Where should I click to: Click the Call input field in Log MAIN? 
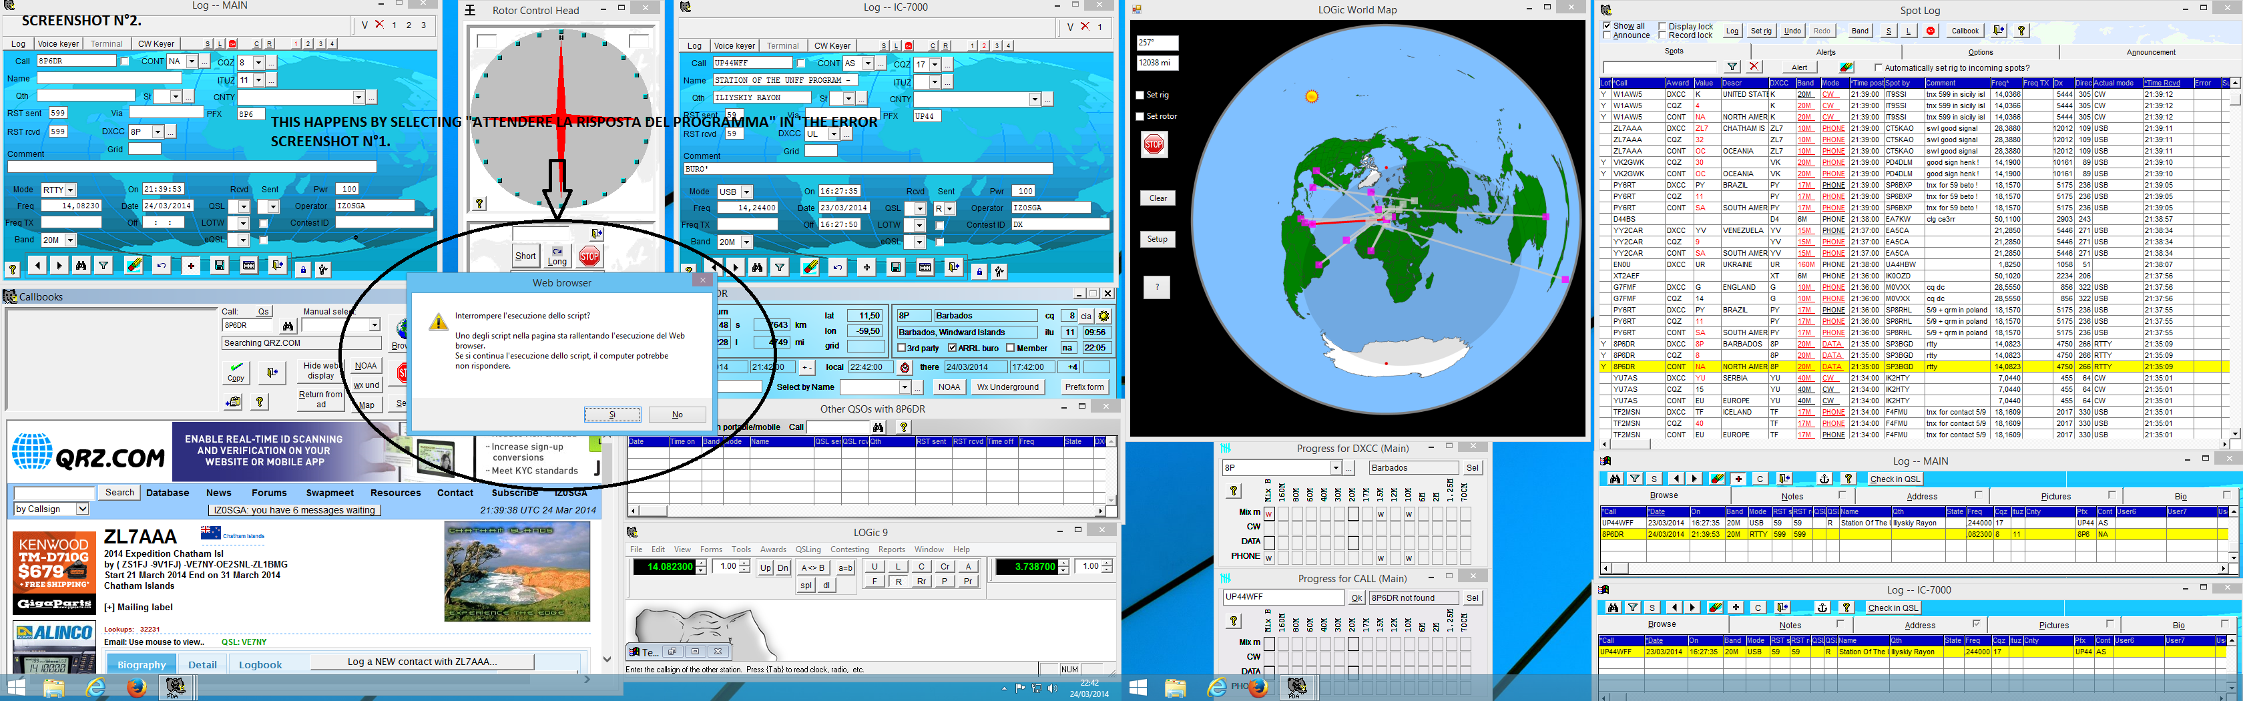coord(77,61)
